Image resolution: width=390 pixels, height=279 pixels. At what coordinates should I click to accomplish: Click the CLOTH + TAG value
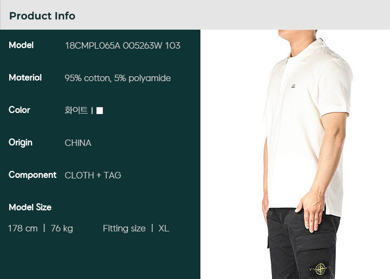[93, 175]
